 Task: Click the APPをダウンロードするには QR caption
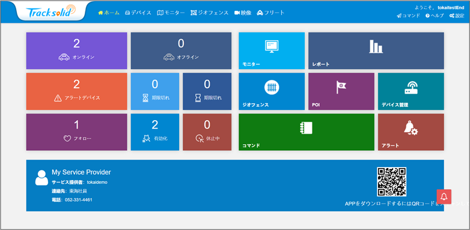coord(407,204)
